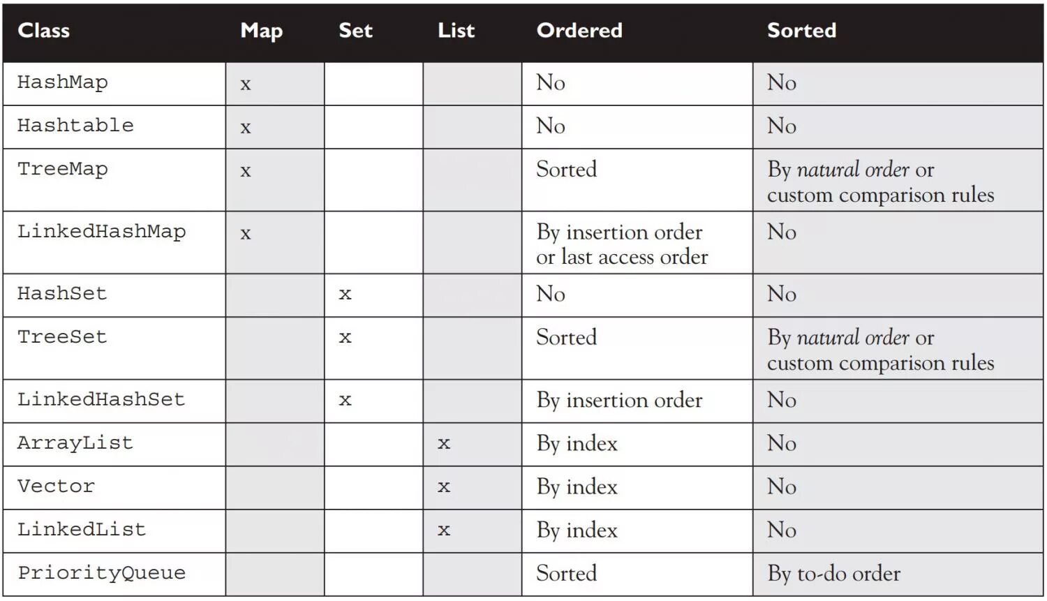Click 'By index' in the LinkedList row
Image resolution: width=1047 pixels, height=601 pixels.
[x=577, y=530]
